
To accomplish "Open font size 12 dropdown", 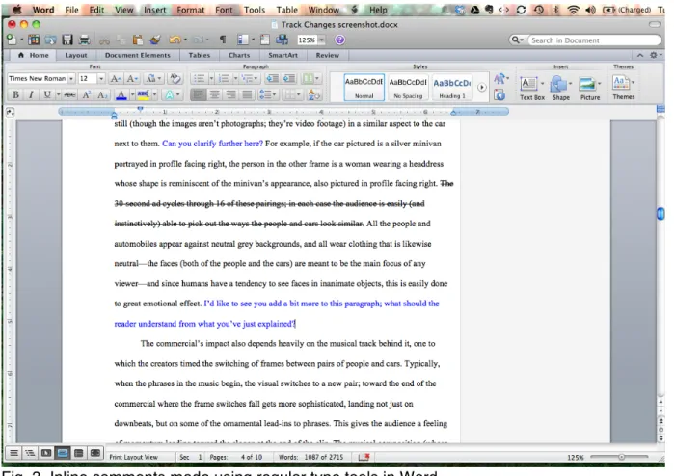I will tap(101, 79).
